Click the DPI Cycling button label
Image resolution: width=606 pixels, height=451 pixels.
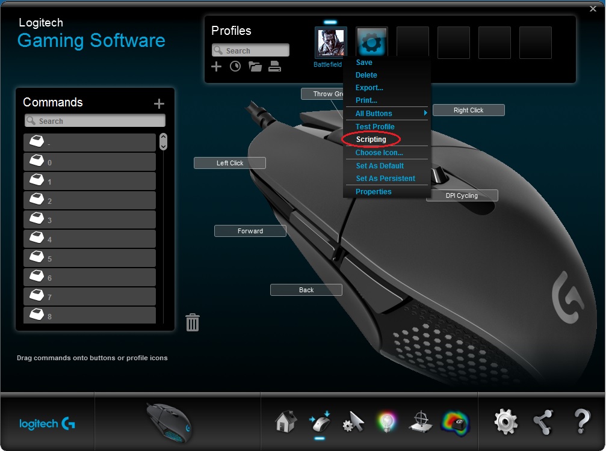(462, 195)
